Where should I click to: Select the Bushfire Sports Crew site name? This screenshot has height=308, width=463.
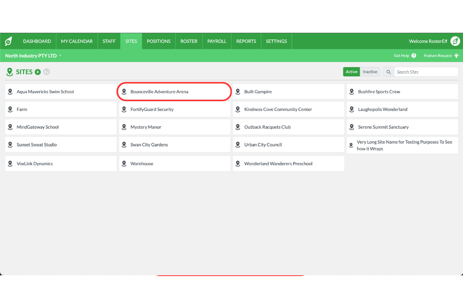(x=379, y=92)
